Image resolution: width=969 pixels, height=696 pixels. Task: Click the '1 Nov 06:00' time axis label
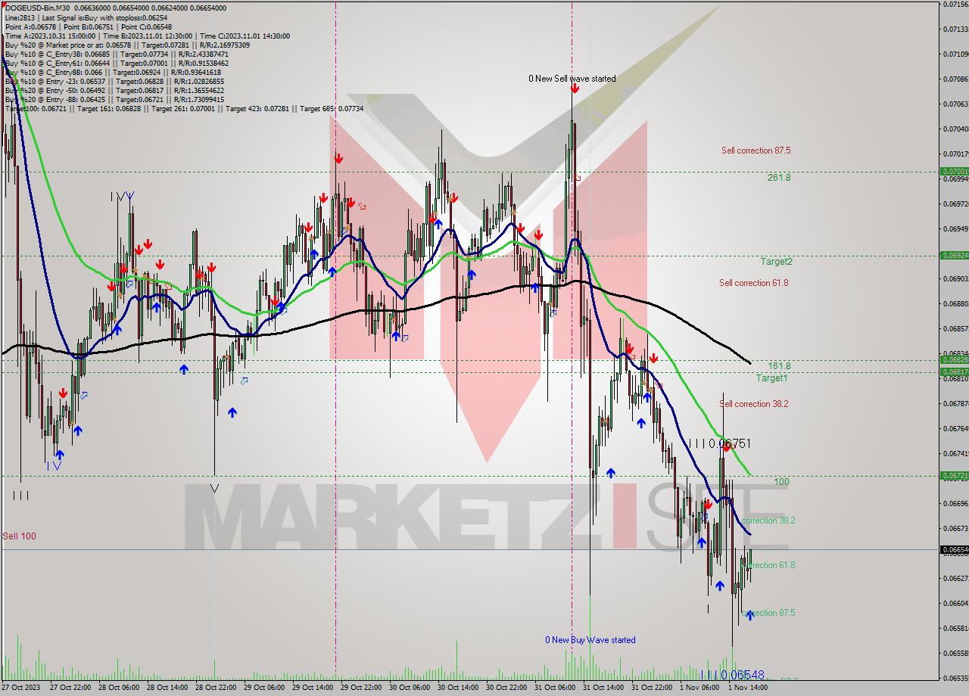coord(699,688)
